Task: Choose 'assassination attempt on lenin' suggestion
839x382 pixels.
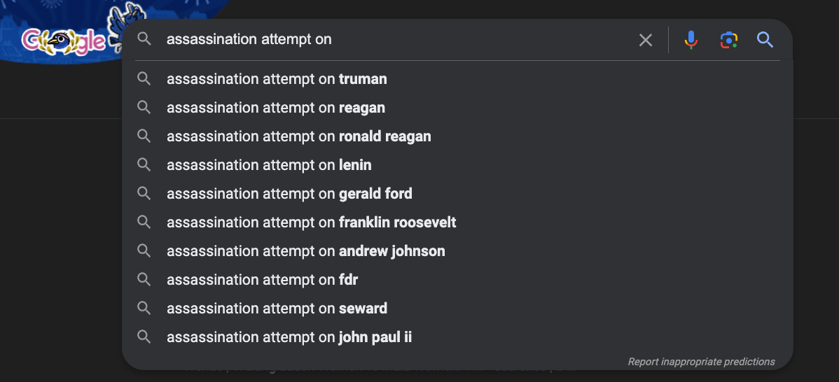Action: pyautogui.click(x=457, y=165)
